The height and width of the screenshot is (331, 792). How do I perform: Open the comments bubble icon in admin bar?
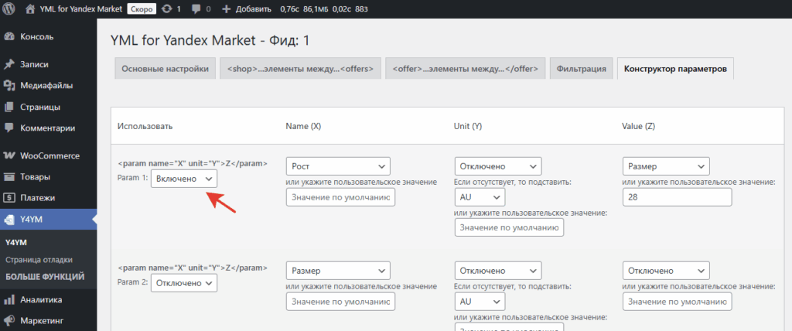point(195,9)
